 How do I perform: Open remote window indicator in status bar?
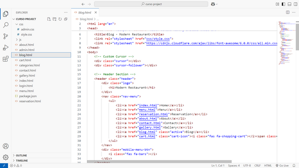tap(4, 166)
